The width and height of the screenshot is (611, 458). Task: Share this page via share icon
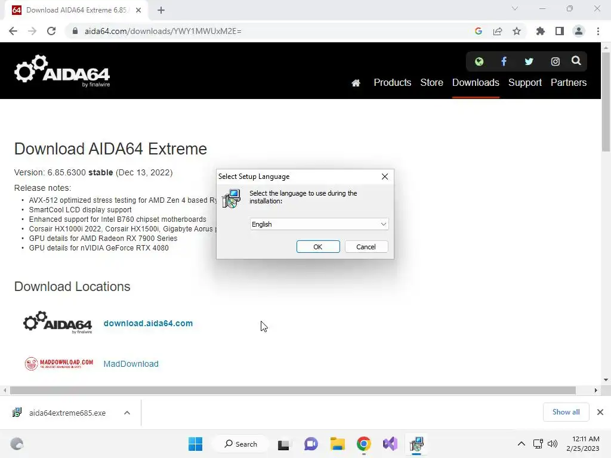click(498, 31)
